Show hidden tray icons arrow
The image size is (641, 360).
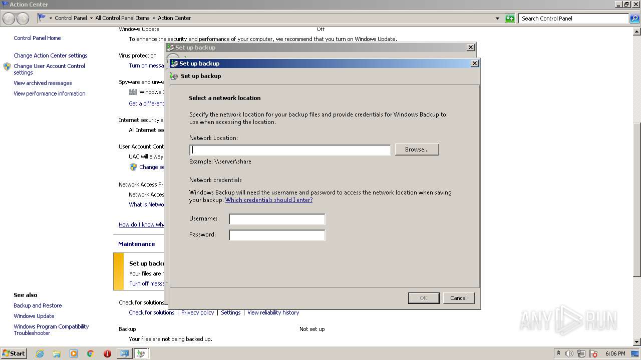coord(558,353)
